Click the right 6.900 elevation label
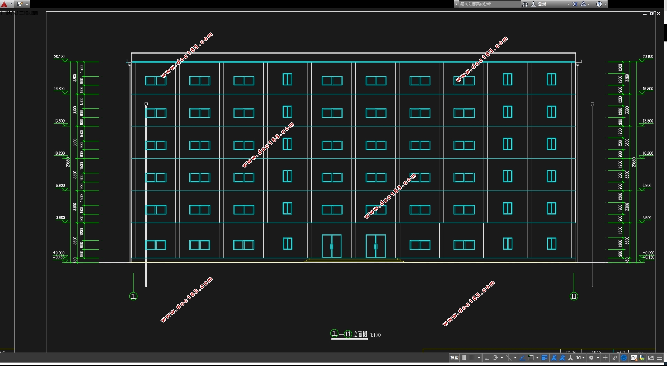 [x=647, y=186]
